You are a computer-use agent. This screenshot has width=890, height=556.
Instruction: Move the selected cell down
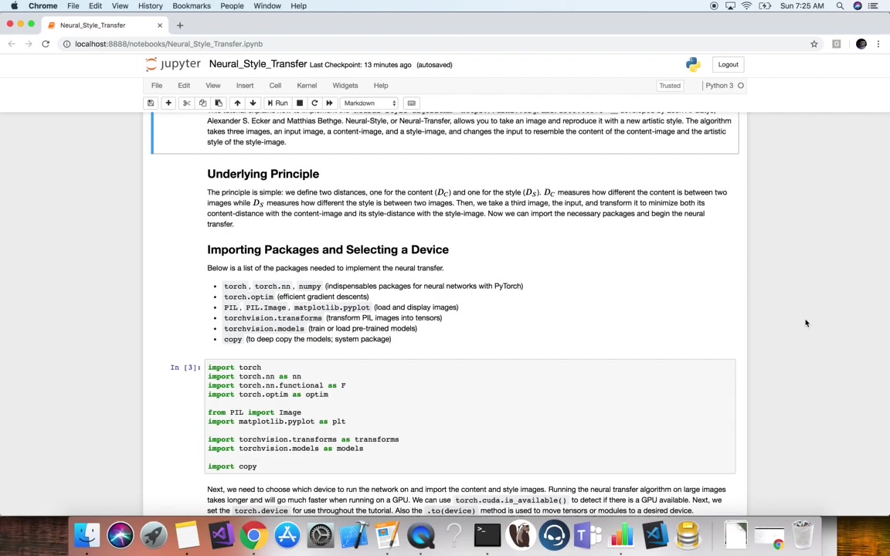[253, 103]
